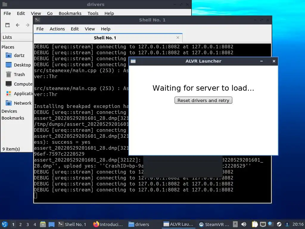This screenshot has width=305, height=229.
Task: Open File menu in drivers file manager
Action: coord(7,13)
